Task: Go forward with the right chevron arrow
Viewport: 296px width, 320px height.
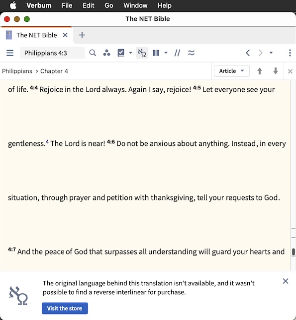Action: (x=260, y=53)
